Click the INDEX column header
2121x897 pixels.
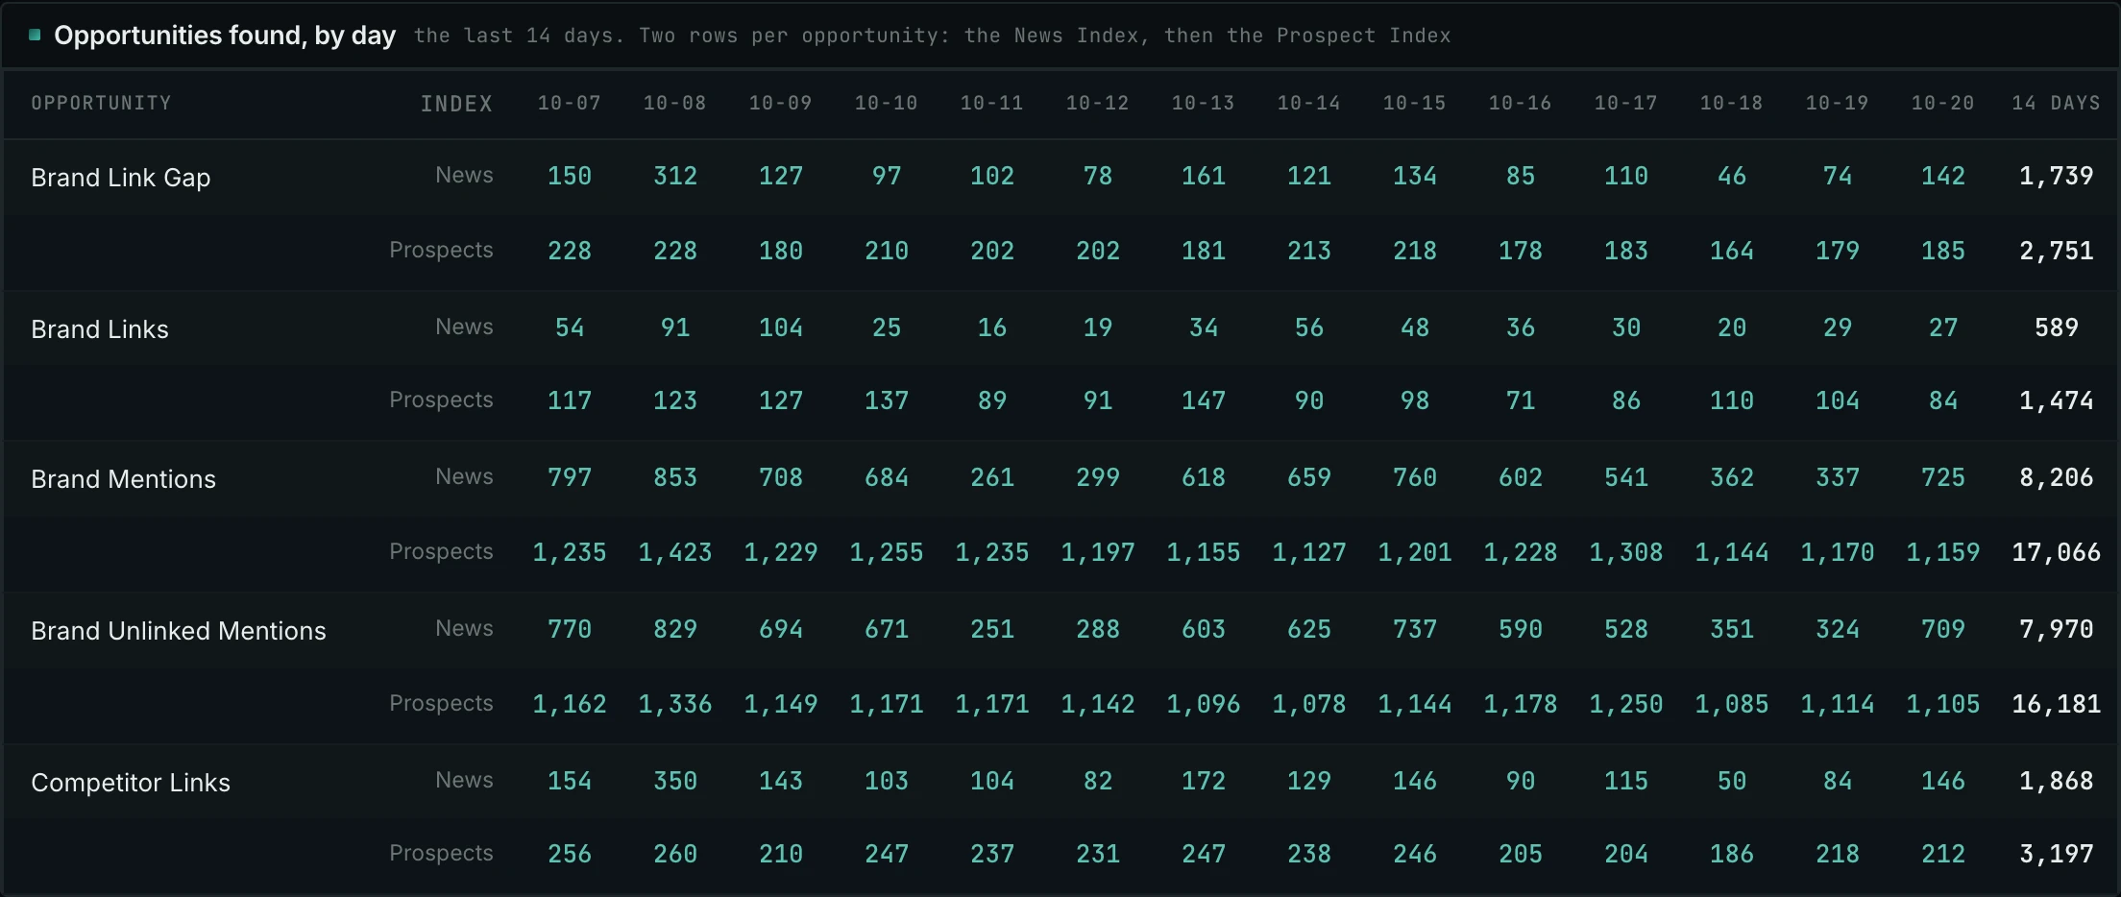456,104
